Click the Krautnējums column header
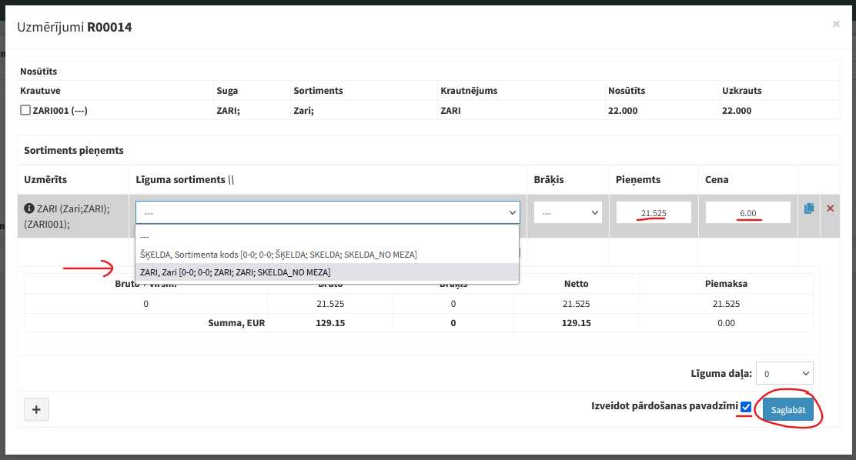This screenshot has height=460, width=856. click(x=469, y=91)
